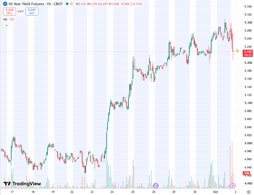Viewport: 254px width, 195px height.
Task: Click the −0.006 (−0.11%) change value
Action: [131, 4]
